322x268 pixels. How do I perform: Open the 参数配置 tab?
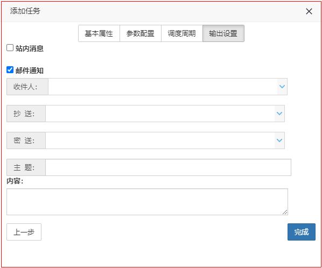tap(141, 33)
